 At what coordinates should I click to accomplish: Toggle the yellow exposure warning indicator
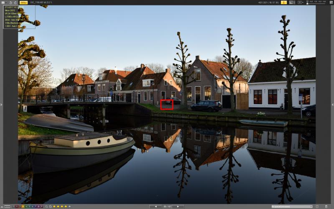[x=284, y=3]
